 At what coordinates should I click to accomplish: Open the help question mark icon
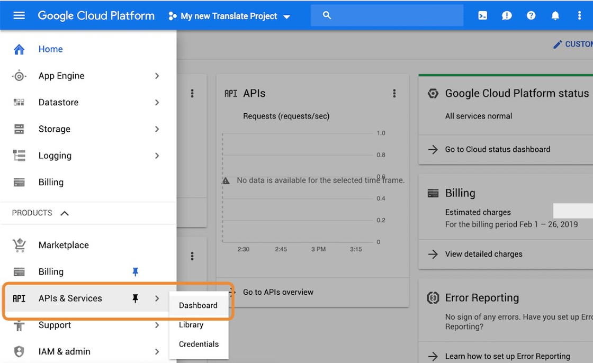click(x=531, y=15)
